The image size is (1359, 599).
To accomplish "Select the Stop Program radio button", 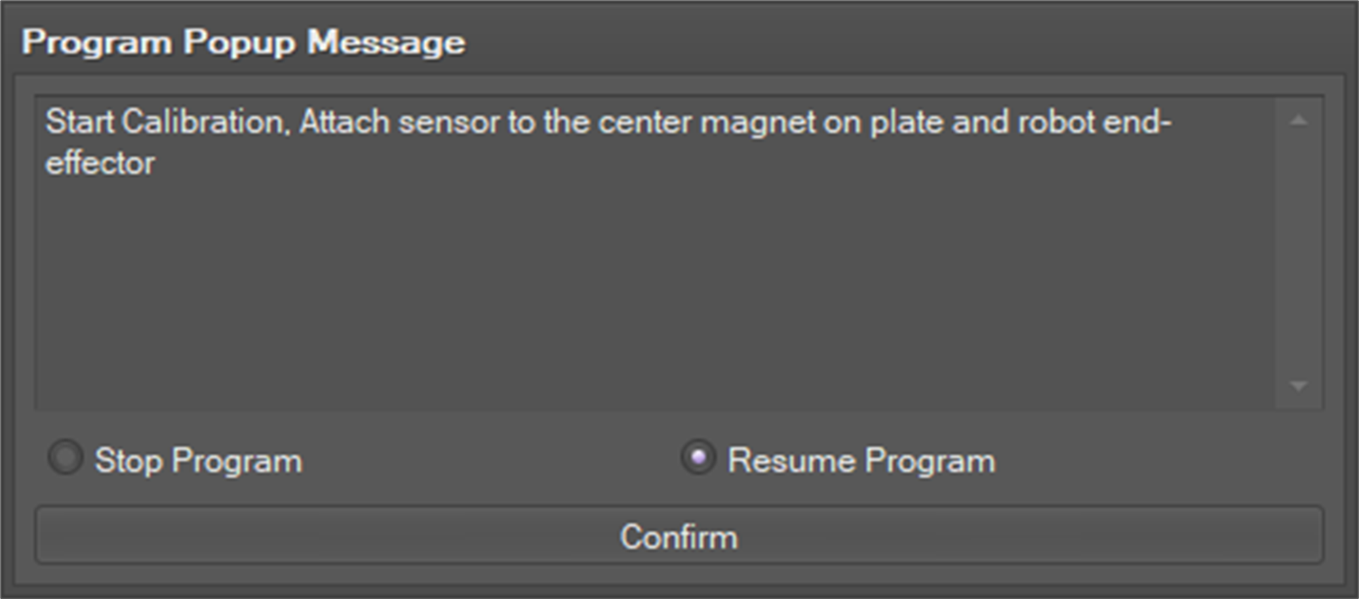I will [66, 457].
